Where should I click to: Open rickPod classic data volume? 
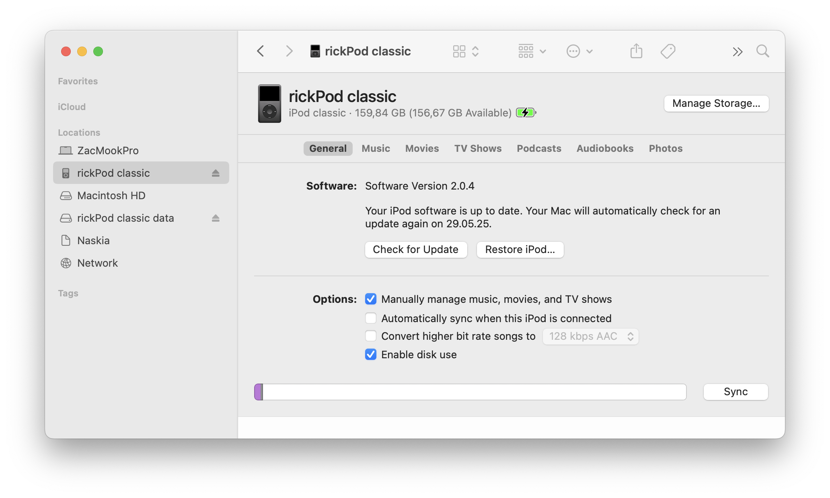click(x=141, y=218)
